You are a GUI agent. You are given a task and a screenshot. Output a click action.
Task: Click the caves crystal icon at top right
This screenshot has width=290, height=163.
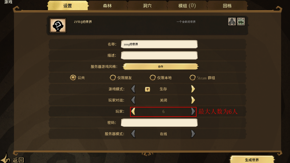(x=241, y=21)
